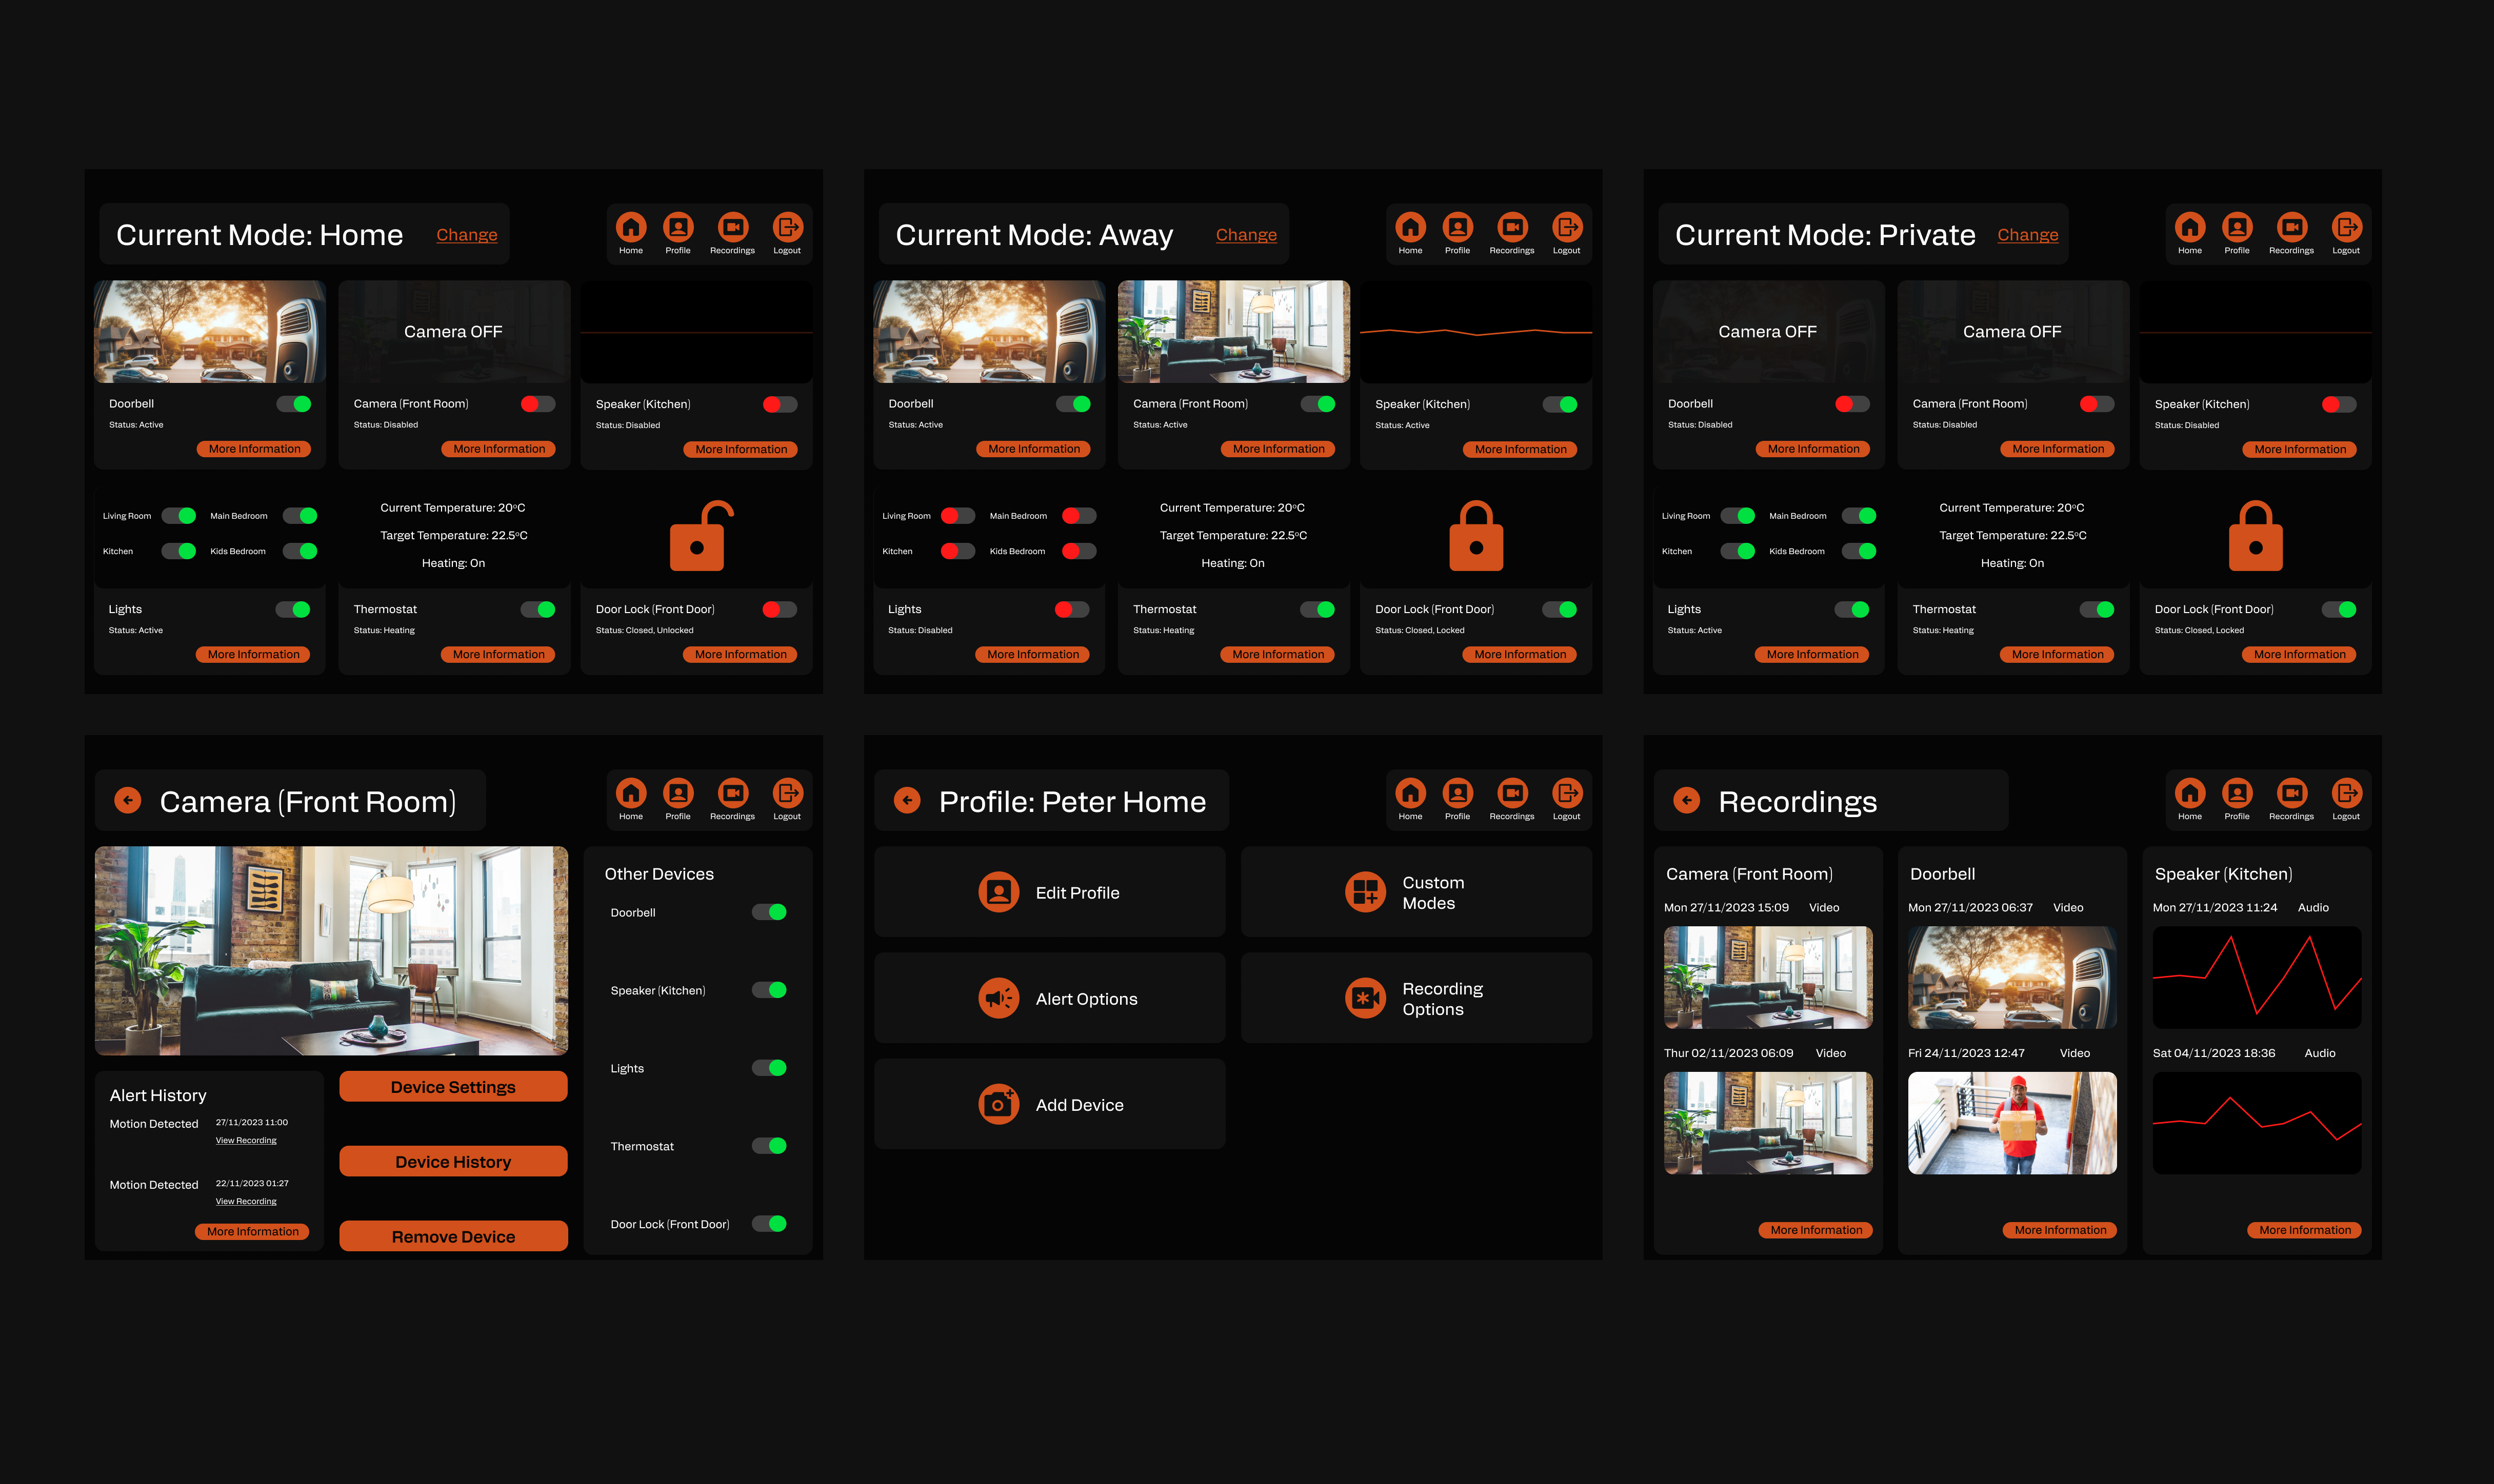Click the back arrow on the Recordings screen
This screenshot has width=2494, height=1484.
pyautogui.click(x=1688, y=800)
